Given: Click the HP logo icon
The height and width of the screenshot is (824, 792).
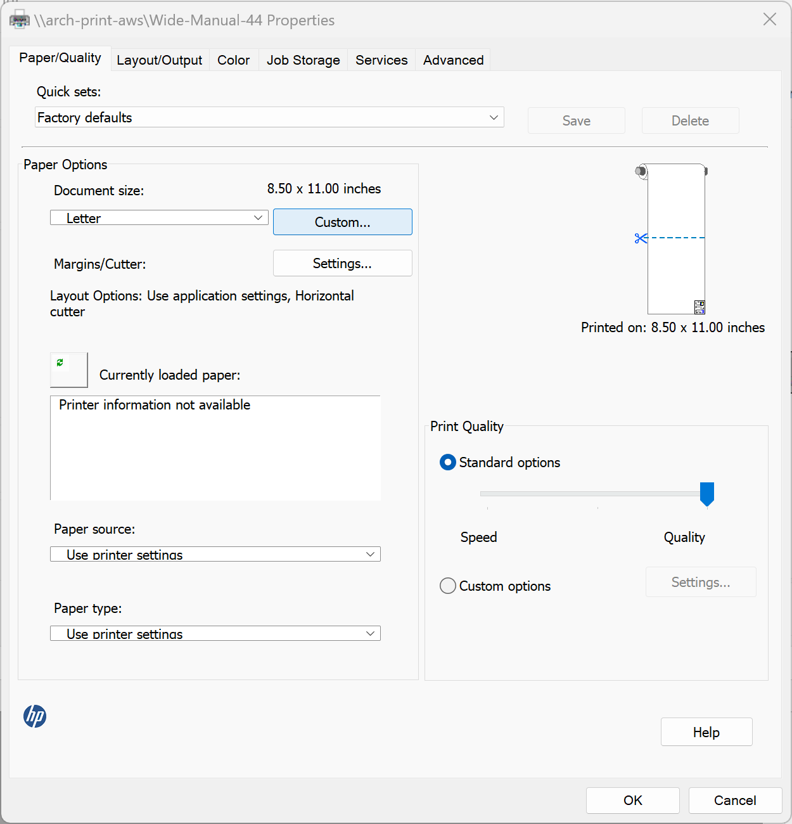Looking at the screenshot, I should (x=35, y=716).
